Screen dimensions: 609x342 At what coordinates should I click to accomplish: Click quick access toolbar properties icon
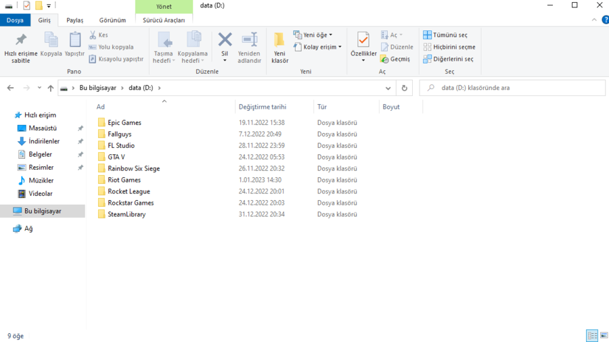[x=26, y=5]
